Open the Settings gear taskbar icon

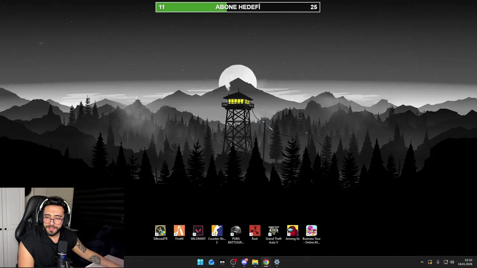tap(277, 262)
